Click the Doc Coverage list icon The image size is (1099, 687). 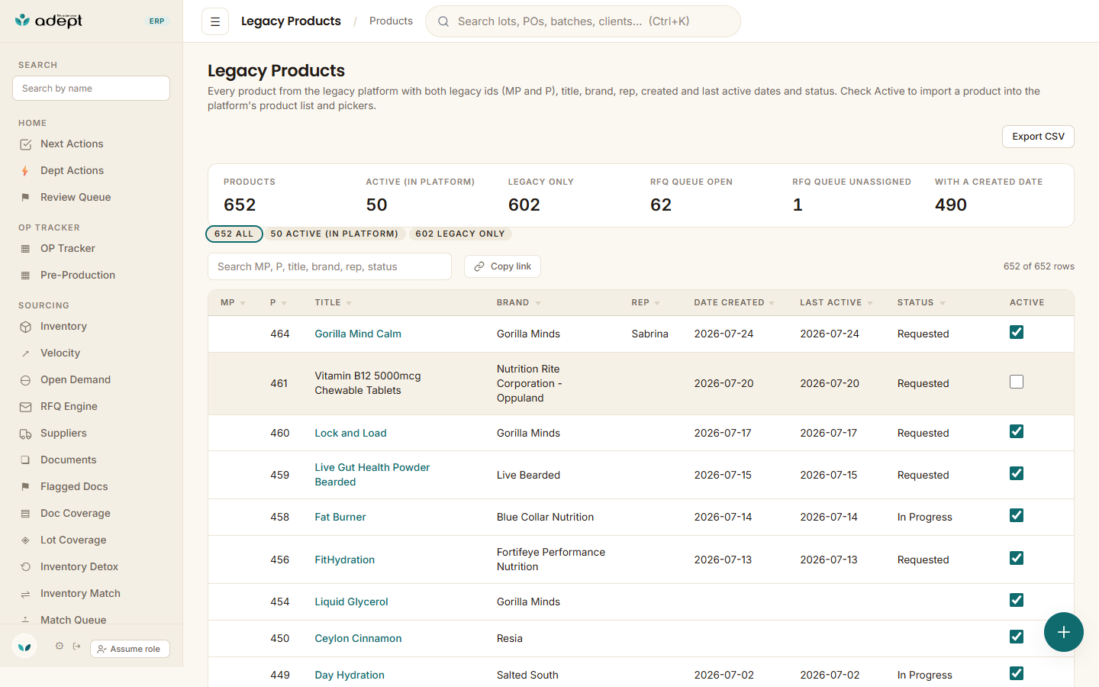click(x=25, y=514)
